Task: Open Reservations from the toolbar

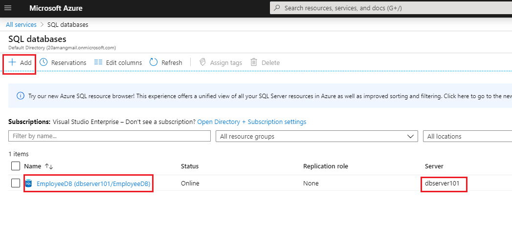Action: 63,62
